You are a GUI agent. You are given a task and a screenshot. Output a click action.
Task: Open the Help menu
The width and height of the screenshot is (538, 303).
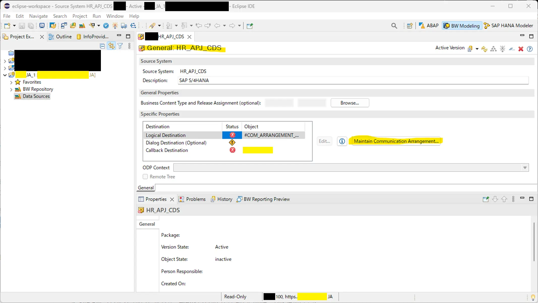[134, 16]
